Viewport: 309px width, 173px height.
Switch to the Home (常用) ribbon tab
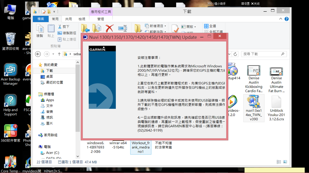coord(55,19)
